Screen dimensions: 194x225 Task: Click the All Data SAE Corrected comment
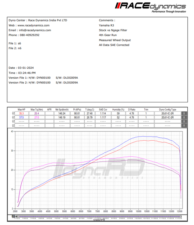114,45
